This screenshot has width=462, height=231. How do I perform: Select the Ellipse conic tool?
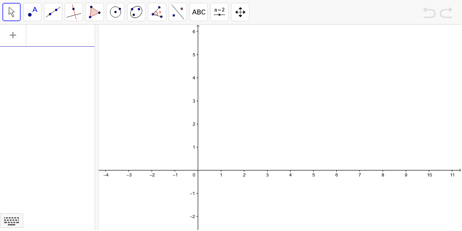pos(136,12)
